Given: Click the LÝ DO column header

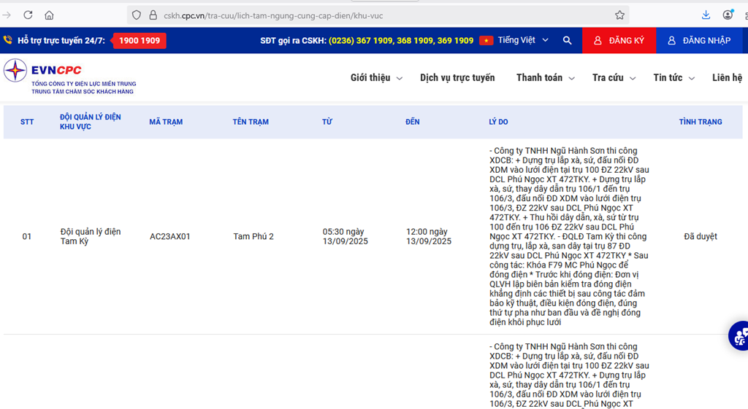Looking at the screenshot, I should [x=498, y=122].
